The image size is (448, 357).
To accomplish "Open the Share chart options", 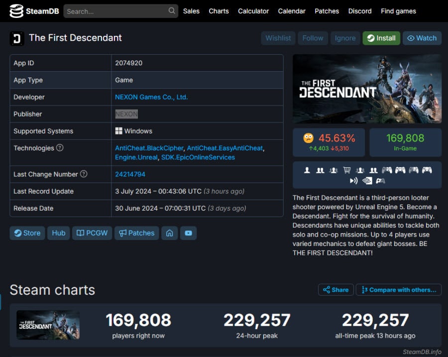I will [336, 290].
